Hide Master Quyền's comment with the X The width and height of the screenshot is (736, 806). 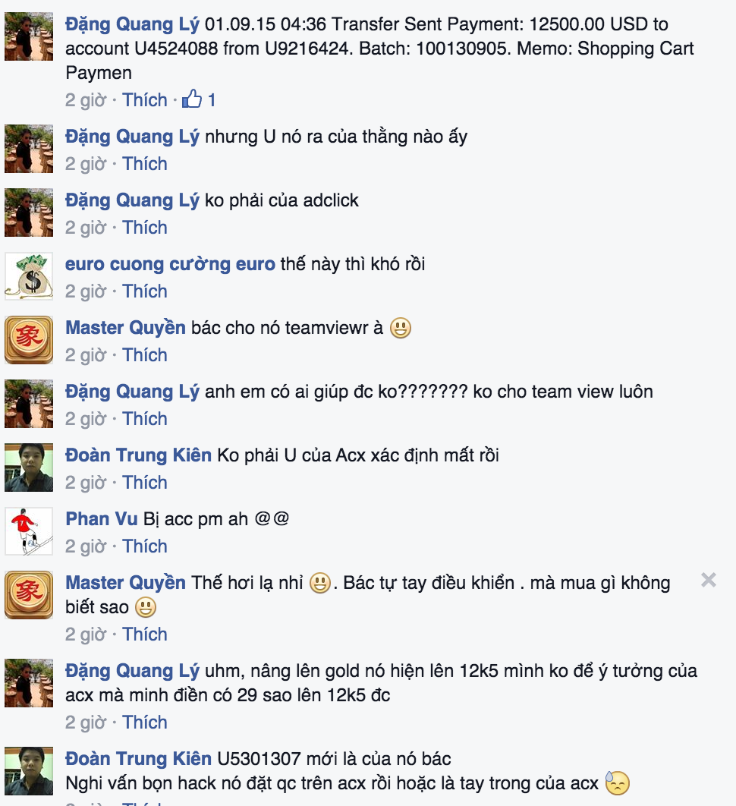pos(708,581)
